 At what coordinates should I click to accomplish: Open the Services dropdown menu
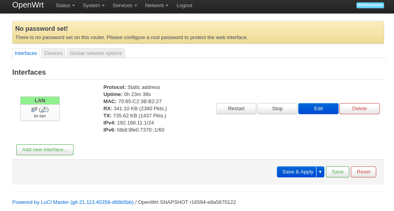click(125, 6)
